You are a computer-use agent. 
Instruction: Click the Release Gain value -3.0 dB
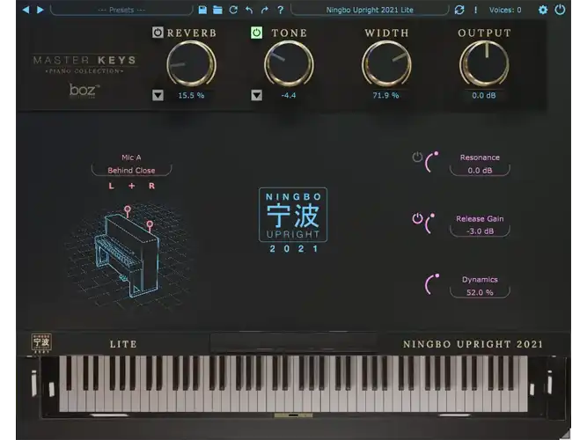click(x=480, y=231)
